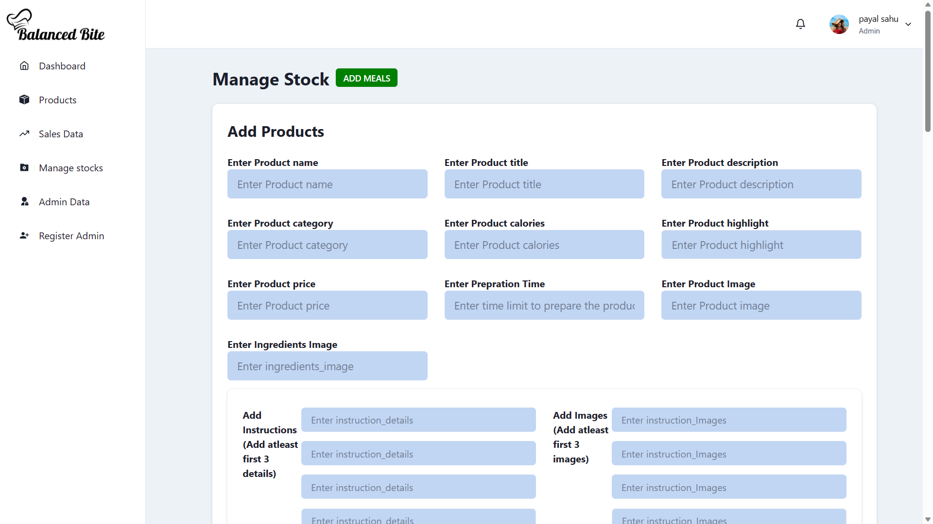Open the admin profile dropdown chevron
Screen dimensions: 933x524
[x=908, y=24]
